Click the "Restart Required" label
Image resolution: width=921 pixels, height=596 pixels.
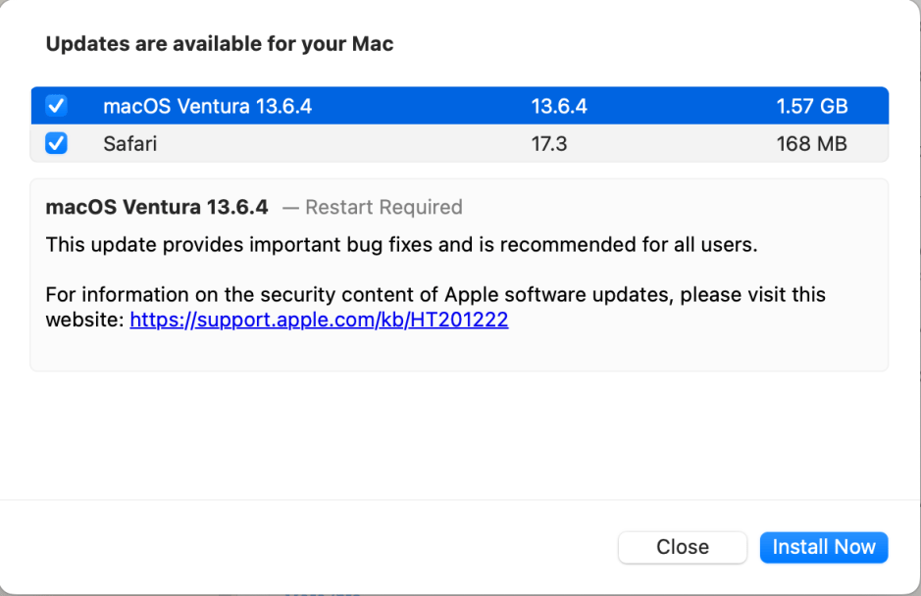pyautogui.click(x=384, y=208)
